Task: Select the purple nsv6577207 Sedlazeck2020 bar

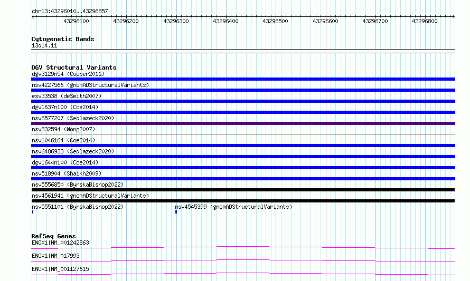Action: tap(243, 123)
